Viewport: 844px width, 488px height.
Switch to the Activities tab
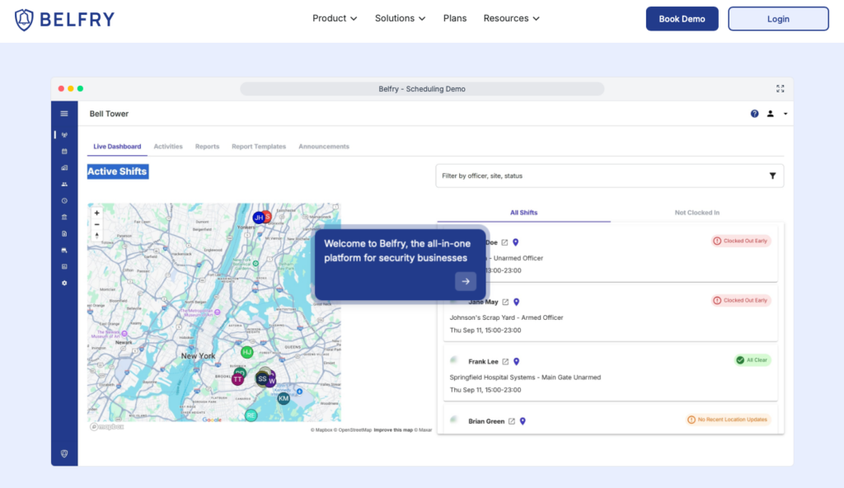[x=168, y=147]
